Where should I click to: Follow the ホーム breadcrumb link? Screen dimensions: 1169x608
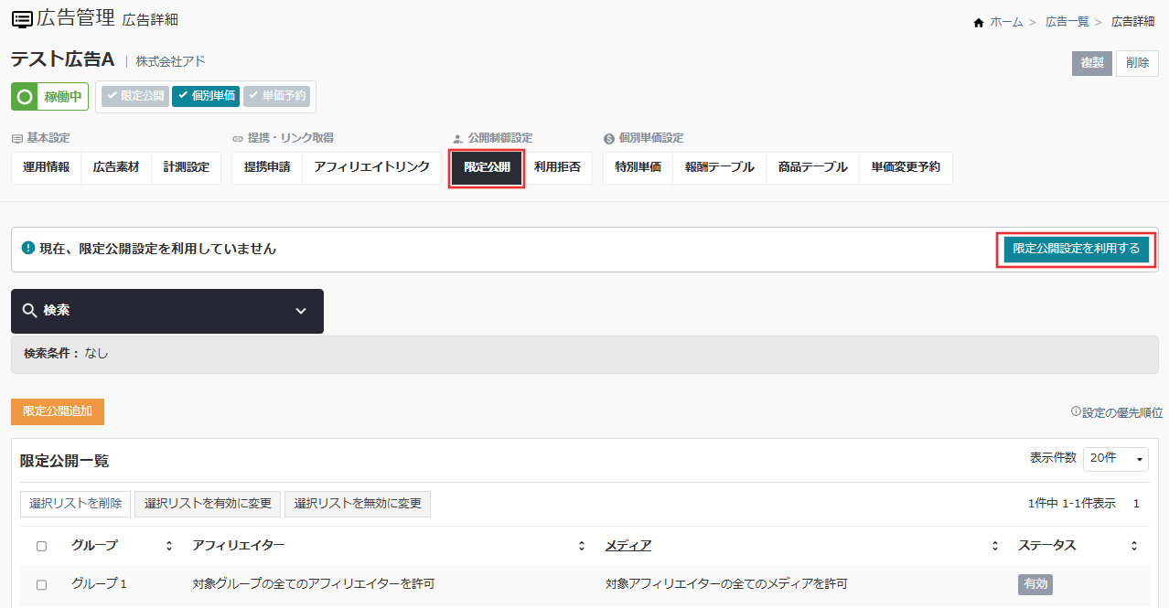click(x=1006, y=22)
